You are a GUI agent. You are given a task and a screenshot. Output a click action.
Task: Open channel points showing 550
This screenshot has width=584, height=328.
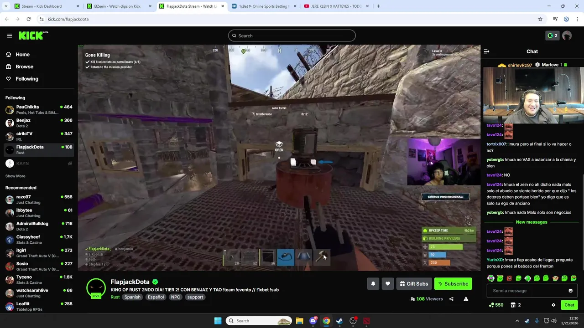(x=496, y=305)
